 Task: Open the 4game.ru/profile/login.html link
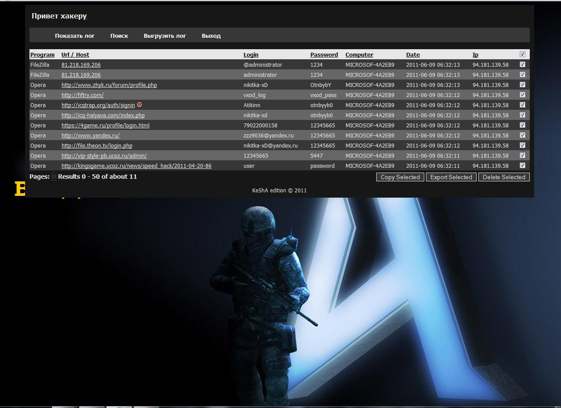[x=106, y=126]
